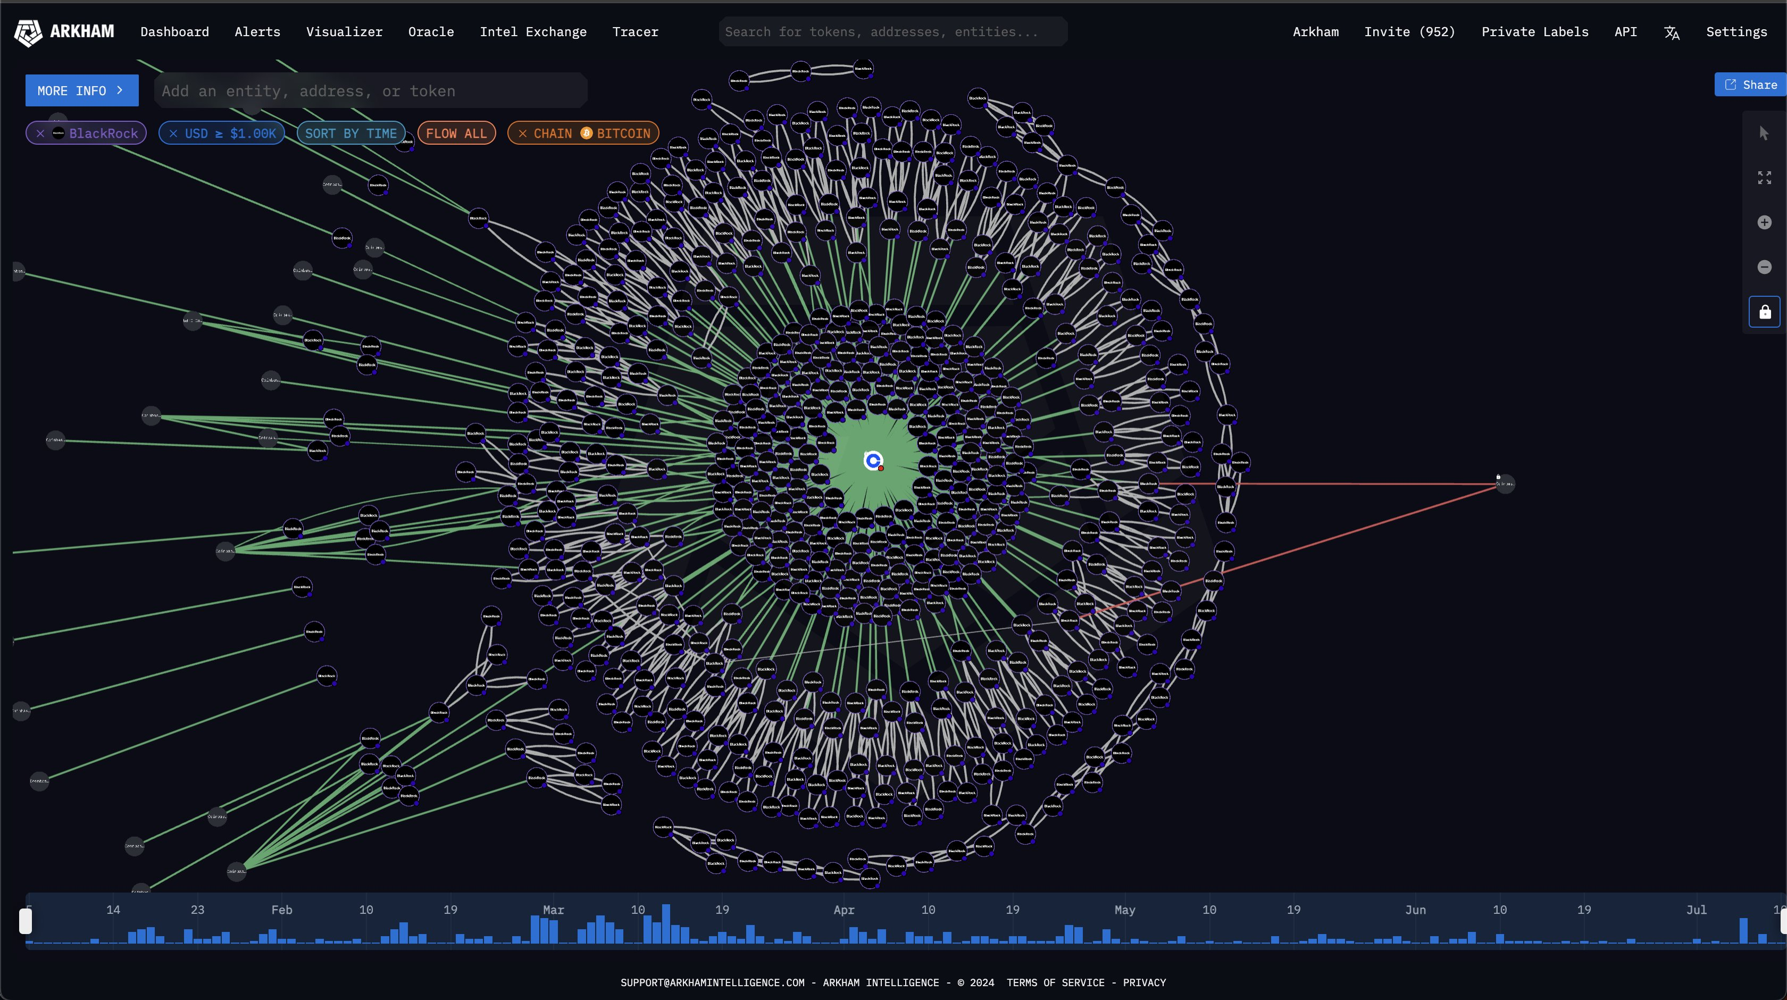The image size is (1787, 1000).
Task: Grab the left timeline range handle
Action: 26,921
